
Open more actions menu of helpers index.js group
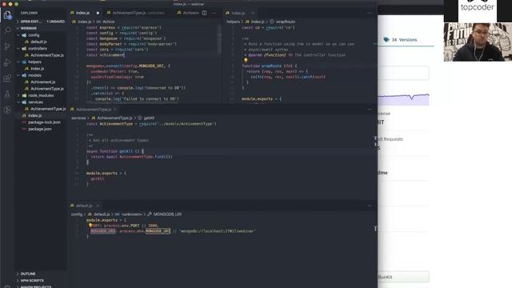click(x=370, y=13)
